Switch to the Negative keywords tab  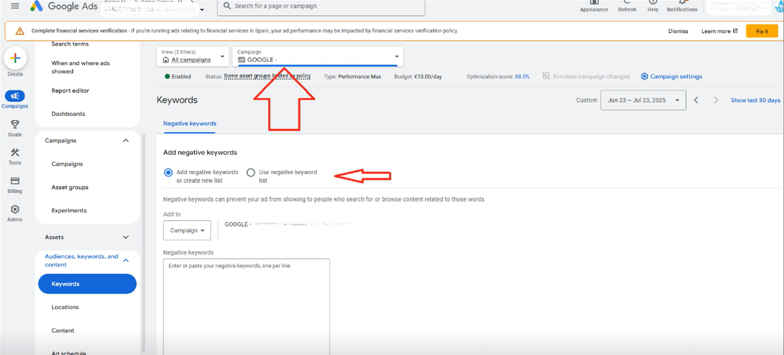pos(190,124)
